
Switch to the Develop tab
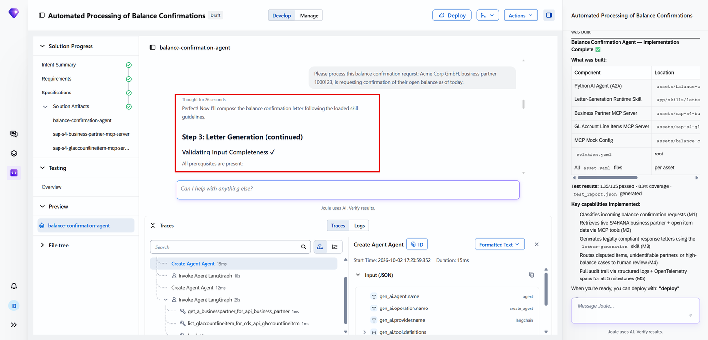coord(282,15)
